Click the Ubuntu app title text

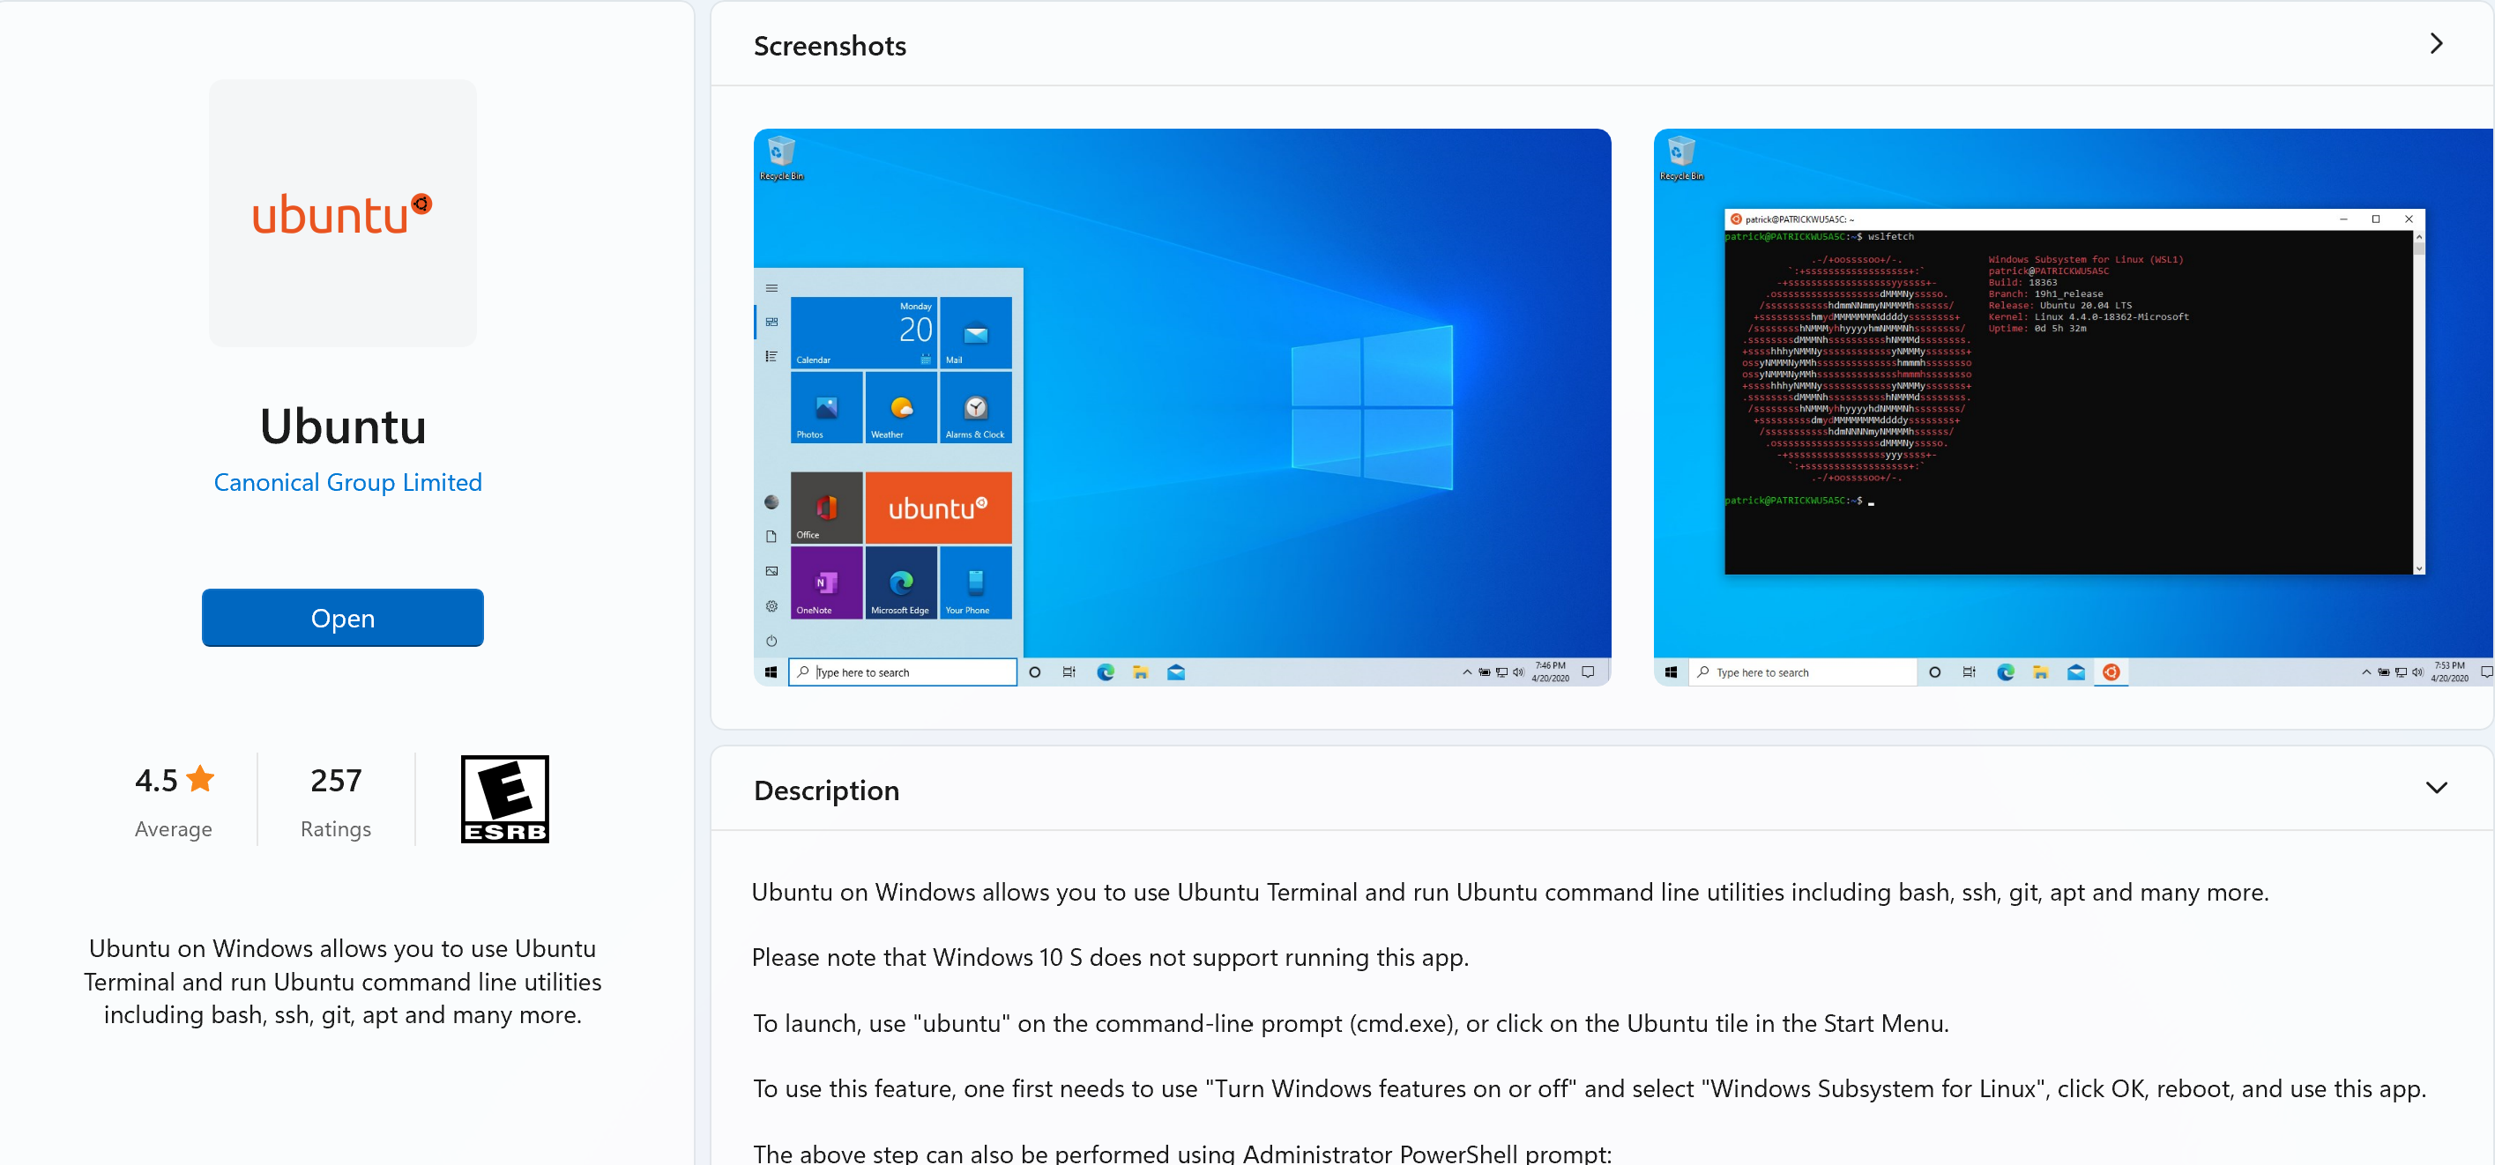(343, 427)
